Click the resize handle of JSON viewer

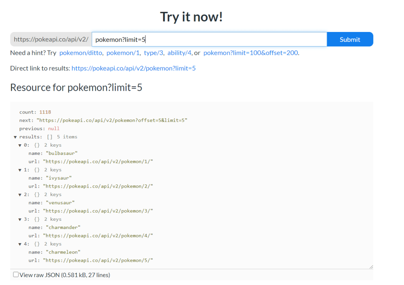coord(370,266)
